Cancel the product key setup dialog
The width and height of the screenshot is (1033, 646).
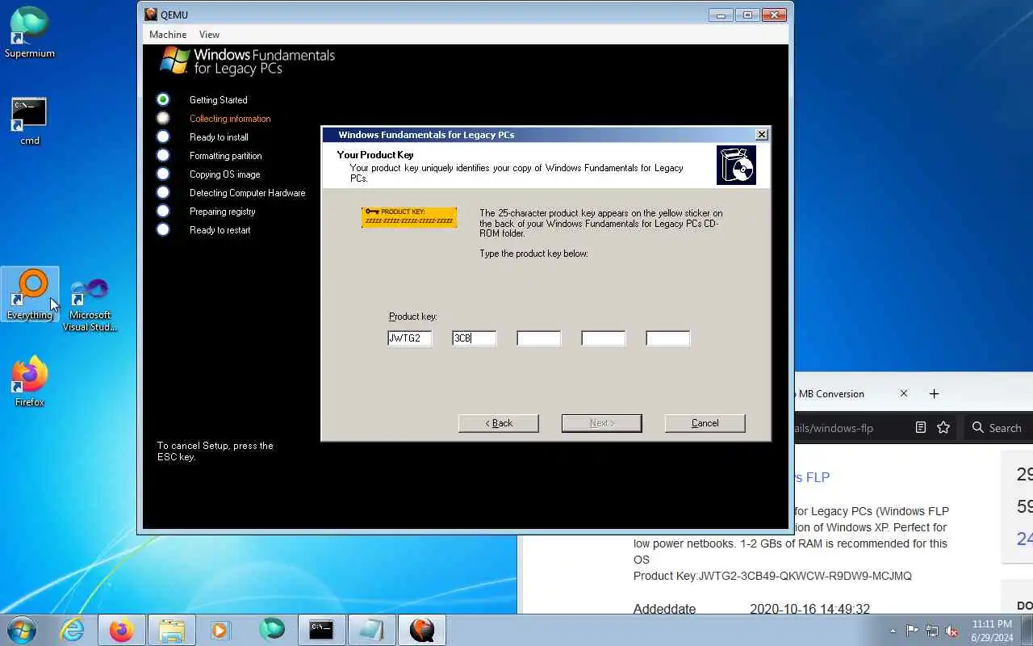pyautogui.click(x=705, y=423)
